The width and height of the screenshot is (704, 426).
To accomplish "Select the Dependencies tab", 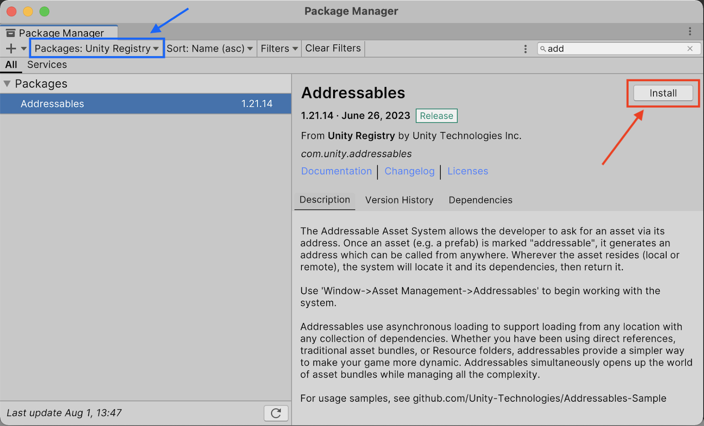I will [480, 200].
